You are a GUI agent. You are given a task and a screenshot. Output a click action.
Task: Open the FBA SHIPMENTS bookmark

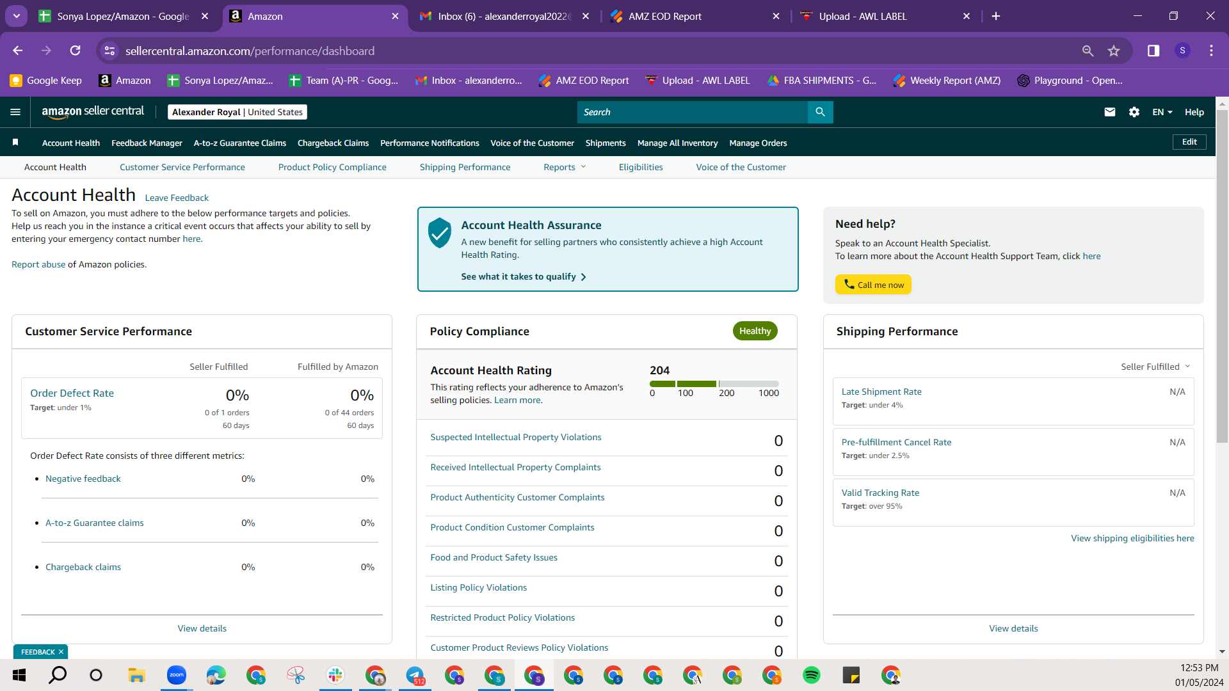[823, 80]
